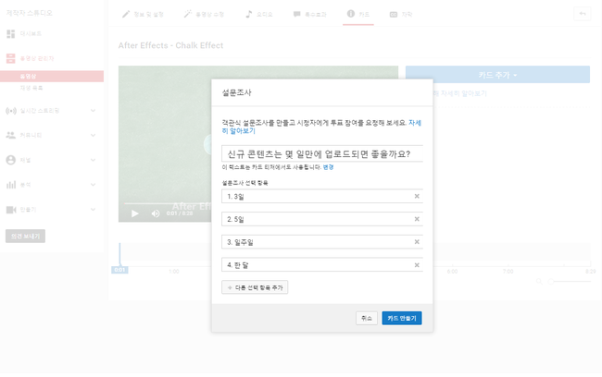Click the back arrow button at top right
602x377 pixels.
coord(583,14)
